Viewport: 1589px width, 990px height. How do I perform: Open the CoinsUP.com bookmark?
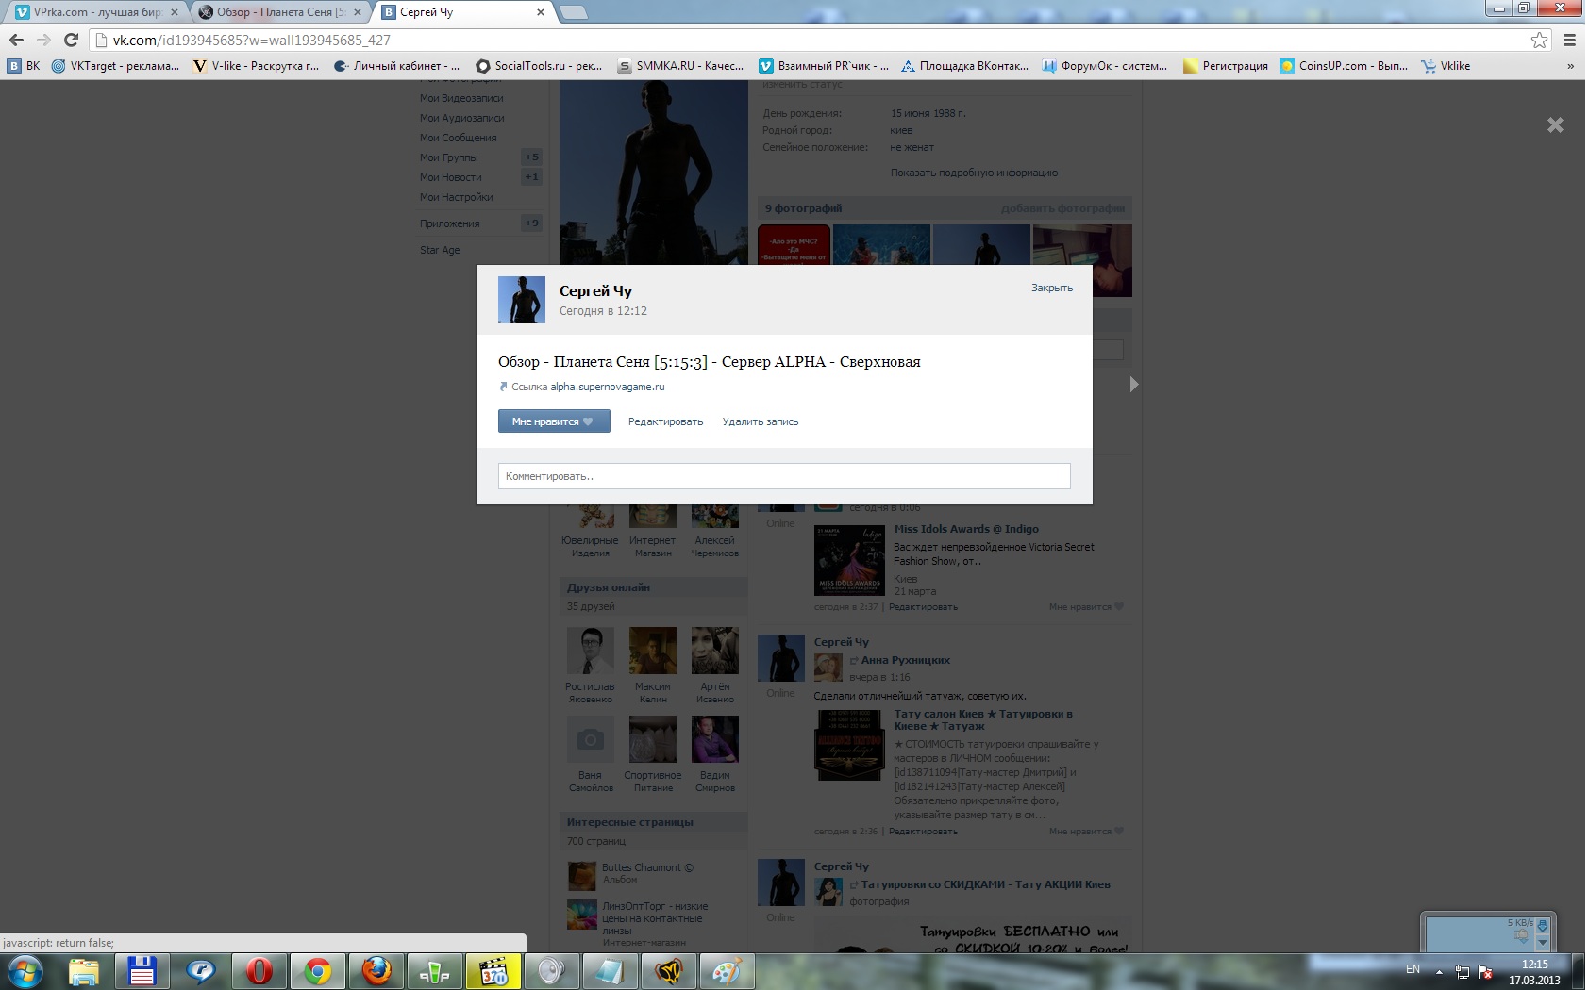click(1344, 66)
